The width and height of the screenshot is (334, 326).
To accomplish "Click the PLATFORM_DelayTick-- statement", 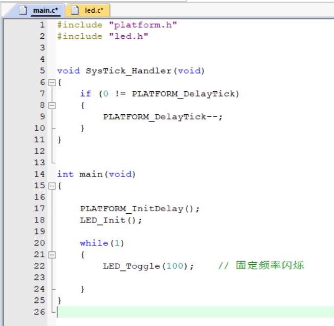I will 163,117.
